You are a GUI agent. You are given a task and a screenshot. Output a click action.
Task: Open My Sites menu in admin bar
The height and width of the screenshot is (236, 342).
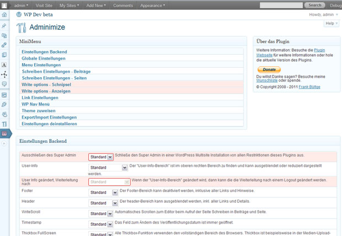(x=69, y=6)
